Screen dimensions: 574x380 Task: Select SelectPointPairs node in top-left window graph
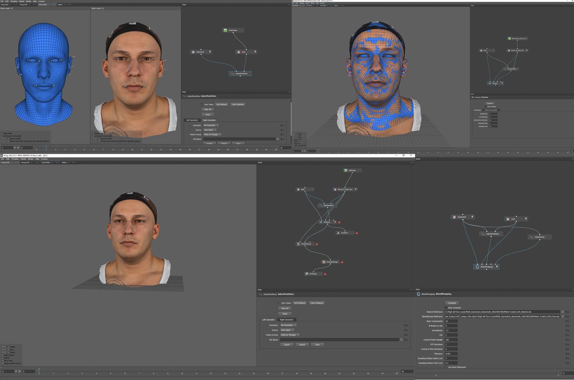tap(240, 74)
